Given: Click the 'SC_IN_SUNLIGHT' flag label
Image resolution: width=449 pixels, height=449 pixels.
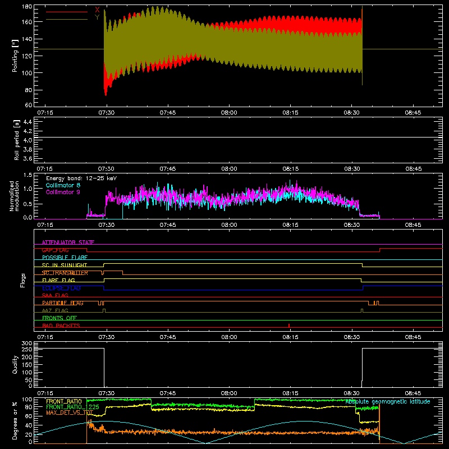Looking at the screenshot, I should (x=65, y=265).
